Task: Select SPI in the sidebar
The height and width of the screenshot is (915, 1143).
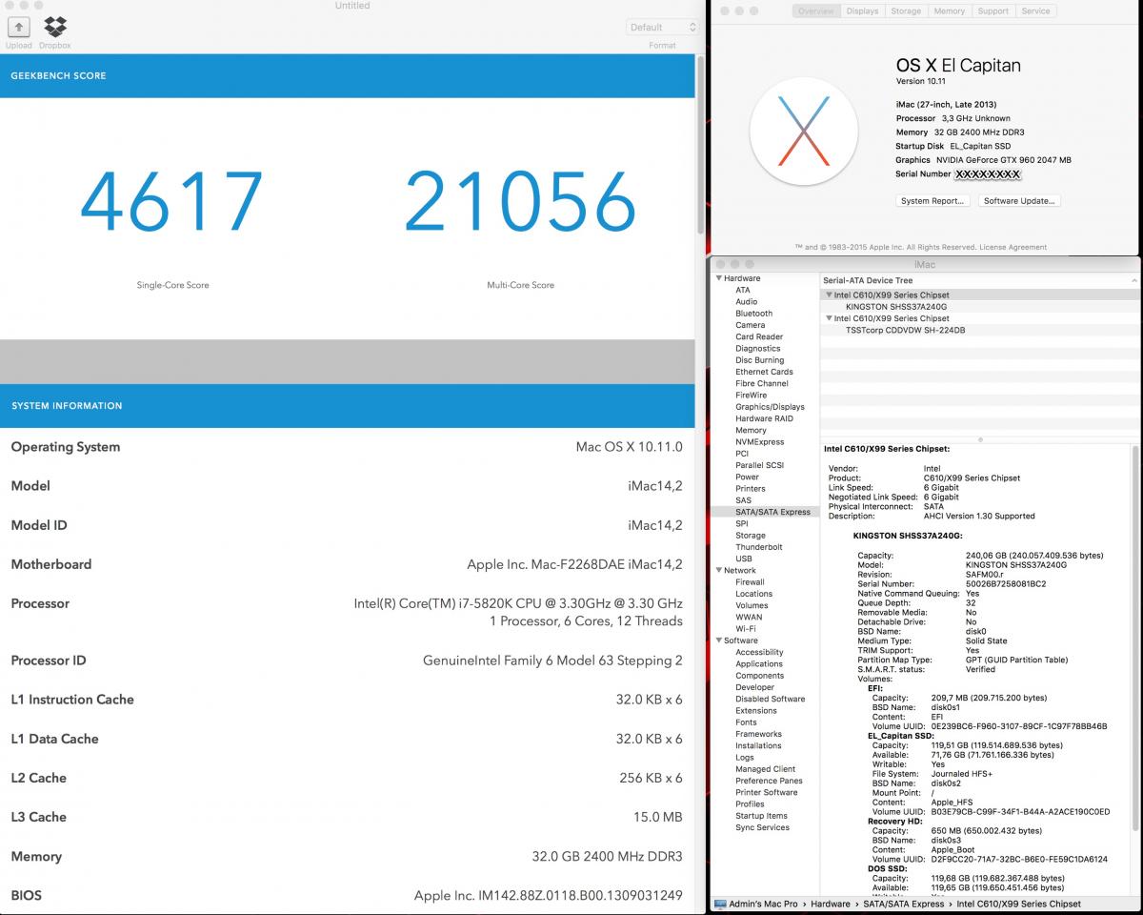Action: point(742,523)
